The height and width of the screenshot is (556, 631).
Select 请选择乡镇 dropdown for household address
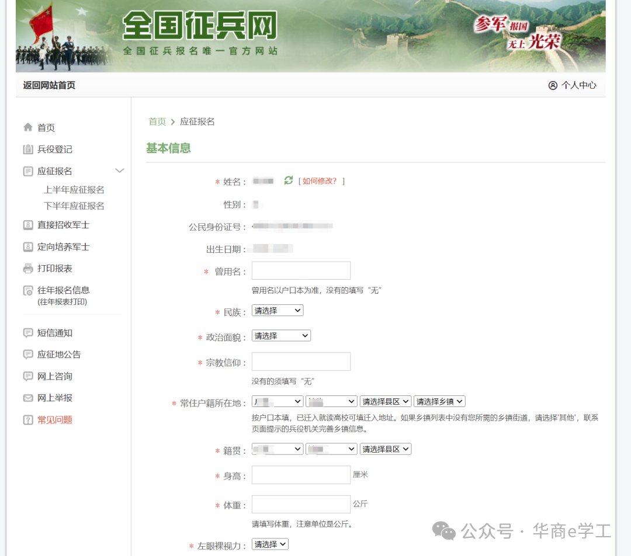(439, 401)
